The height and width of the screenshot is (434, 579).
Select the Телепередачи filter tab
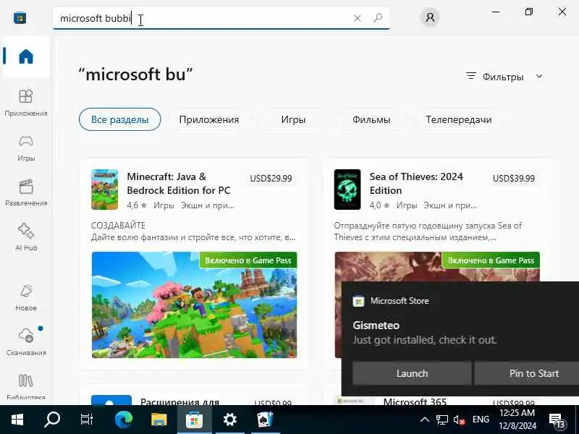click(x=459, y=119)
